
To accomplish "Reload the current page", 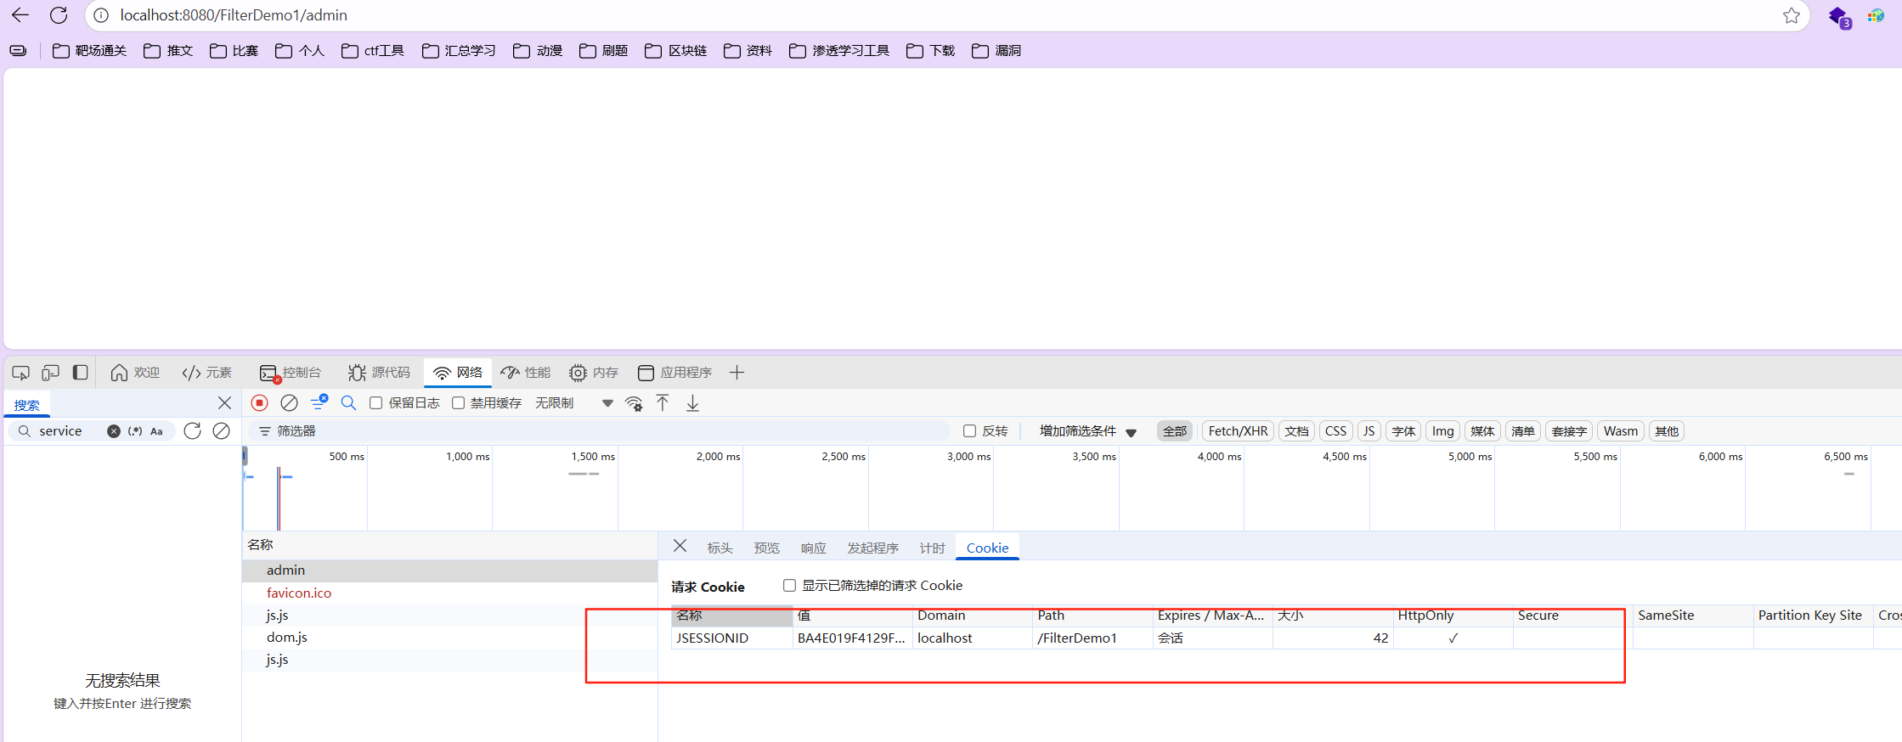I will (59, 15).
